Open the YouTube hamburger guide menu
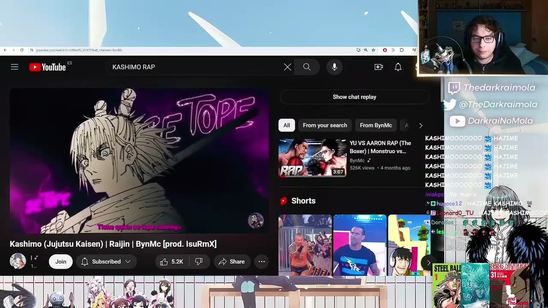The width and height of the screenshot is (548, 308). [x=15, y=67]
